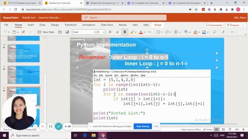This screenshot has width=248, height=139.
Task: Bookmark this page with the star icon
Action: [196, 9]
